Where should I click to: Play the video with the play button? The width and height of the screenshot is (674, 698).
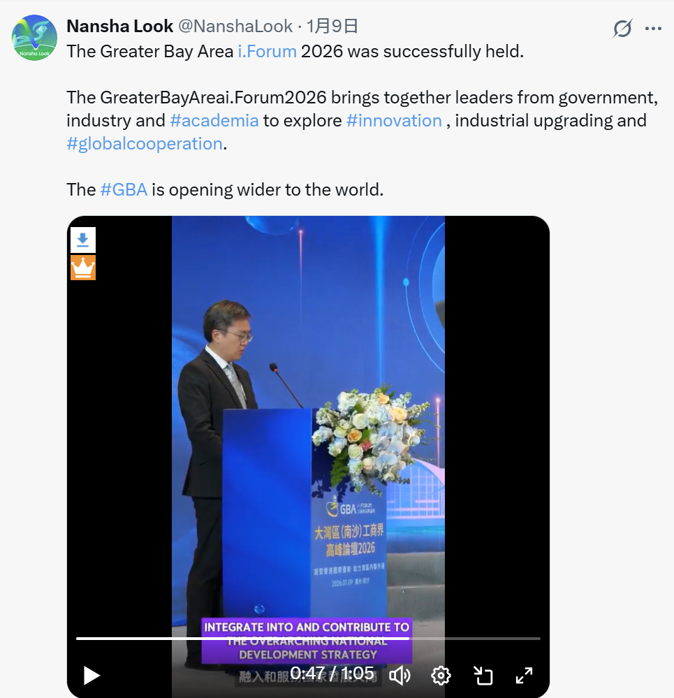91,676
